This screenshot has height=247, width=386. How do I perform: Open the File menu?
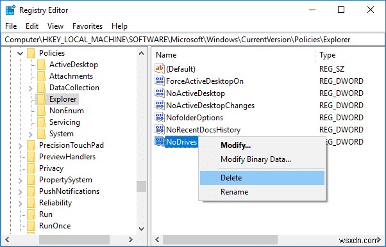[11, 26]
